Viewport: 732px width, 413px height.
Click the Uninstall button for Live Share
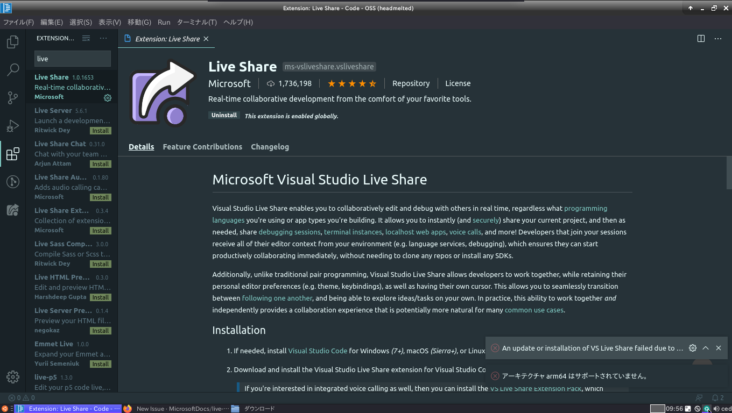click(224, 115)
